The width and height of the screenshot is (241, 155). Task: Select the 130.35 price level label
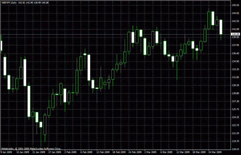pyautogui.click(x=236, y=85)
